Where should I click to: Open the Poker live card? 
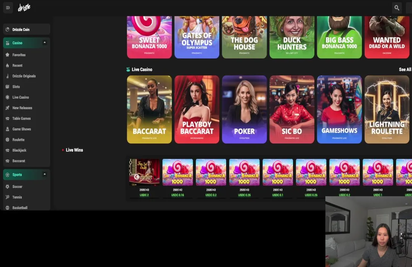[244, 109]
